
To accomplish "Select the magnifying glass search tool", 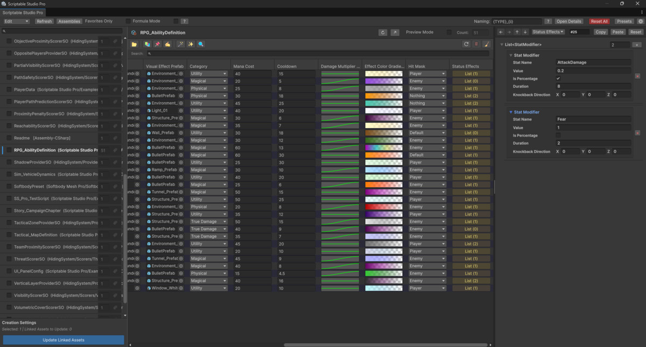I will tap(200, 44).
